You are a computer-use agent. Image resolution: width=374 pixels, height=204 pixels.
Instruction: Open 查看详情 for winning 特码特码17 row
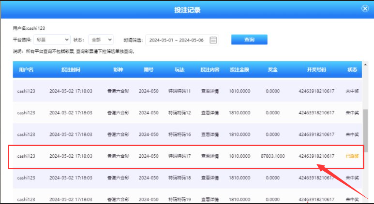(x=209, y=156)
